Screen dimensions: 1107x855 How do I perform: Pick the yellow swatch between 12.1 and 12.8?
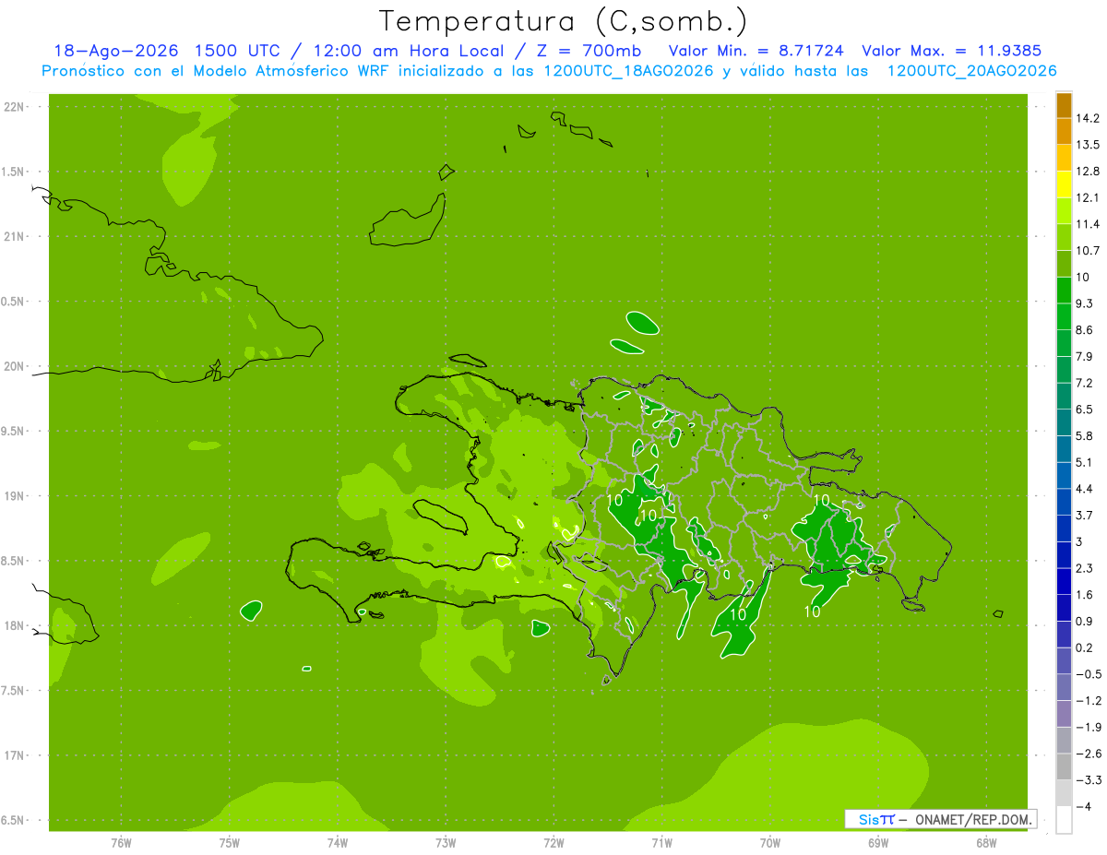1064,184
